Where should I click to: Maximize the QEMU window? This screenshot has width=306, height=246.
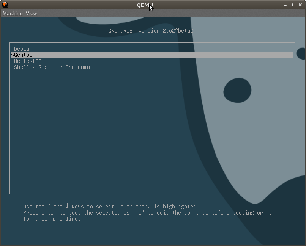(293, 5)
